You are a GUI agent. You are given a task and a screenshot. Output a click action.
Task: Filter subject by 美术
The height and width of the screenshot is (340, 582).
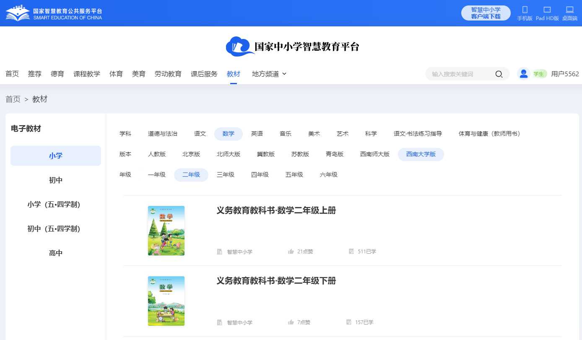tap(314, 134)
